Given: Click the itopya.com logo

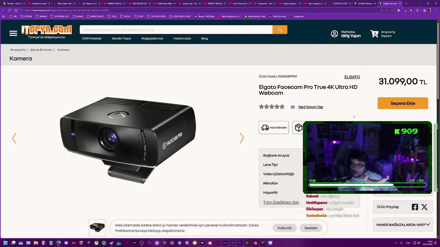Looking at the screenshot, I should click(46, 30).
